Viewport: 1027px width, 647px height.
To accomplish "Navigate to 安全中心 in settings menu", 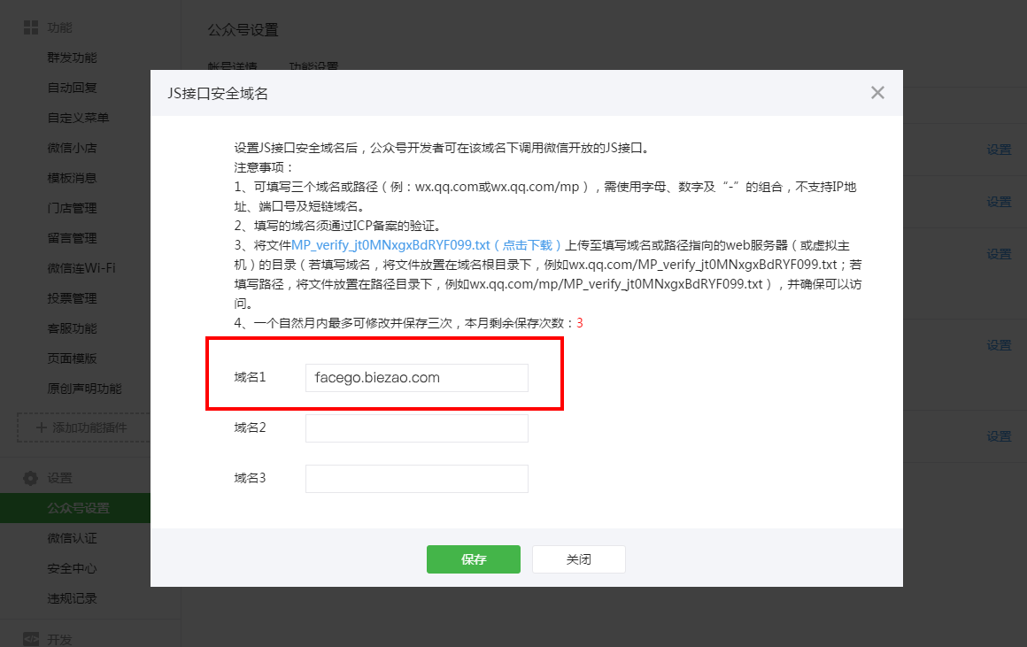I will [72, 568].
